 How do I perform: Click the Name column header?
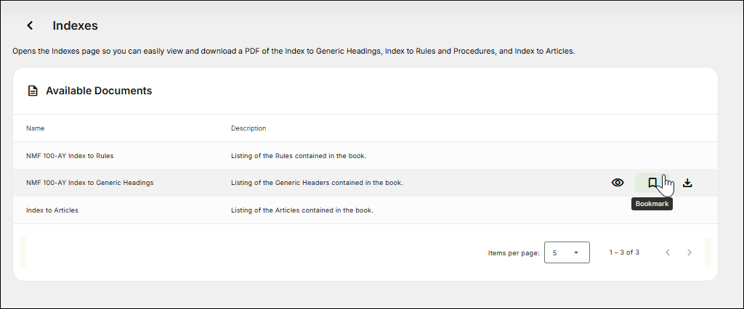pos(36,128)
